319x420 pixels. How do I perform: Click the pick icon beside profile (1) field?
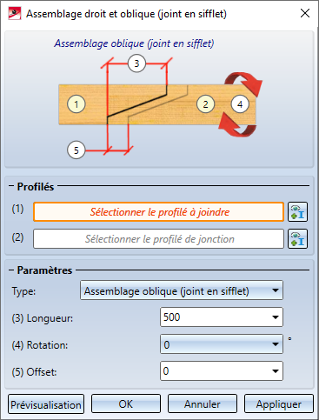tap(297, 212)
